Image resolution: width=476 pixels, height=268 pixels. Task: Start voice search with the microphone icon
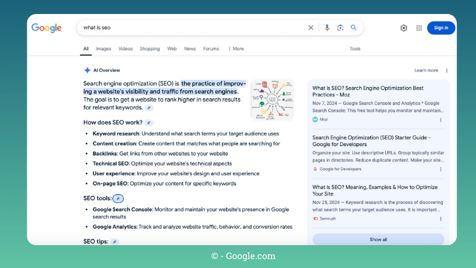tap(327, 28)
